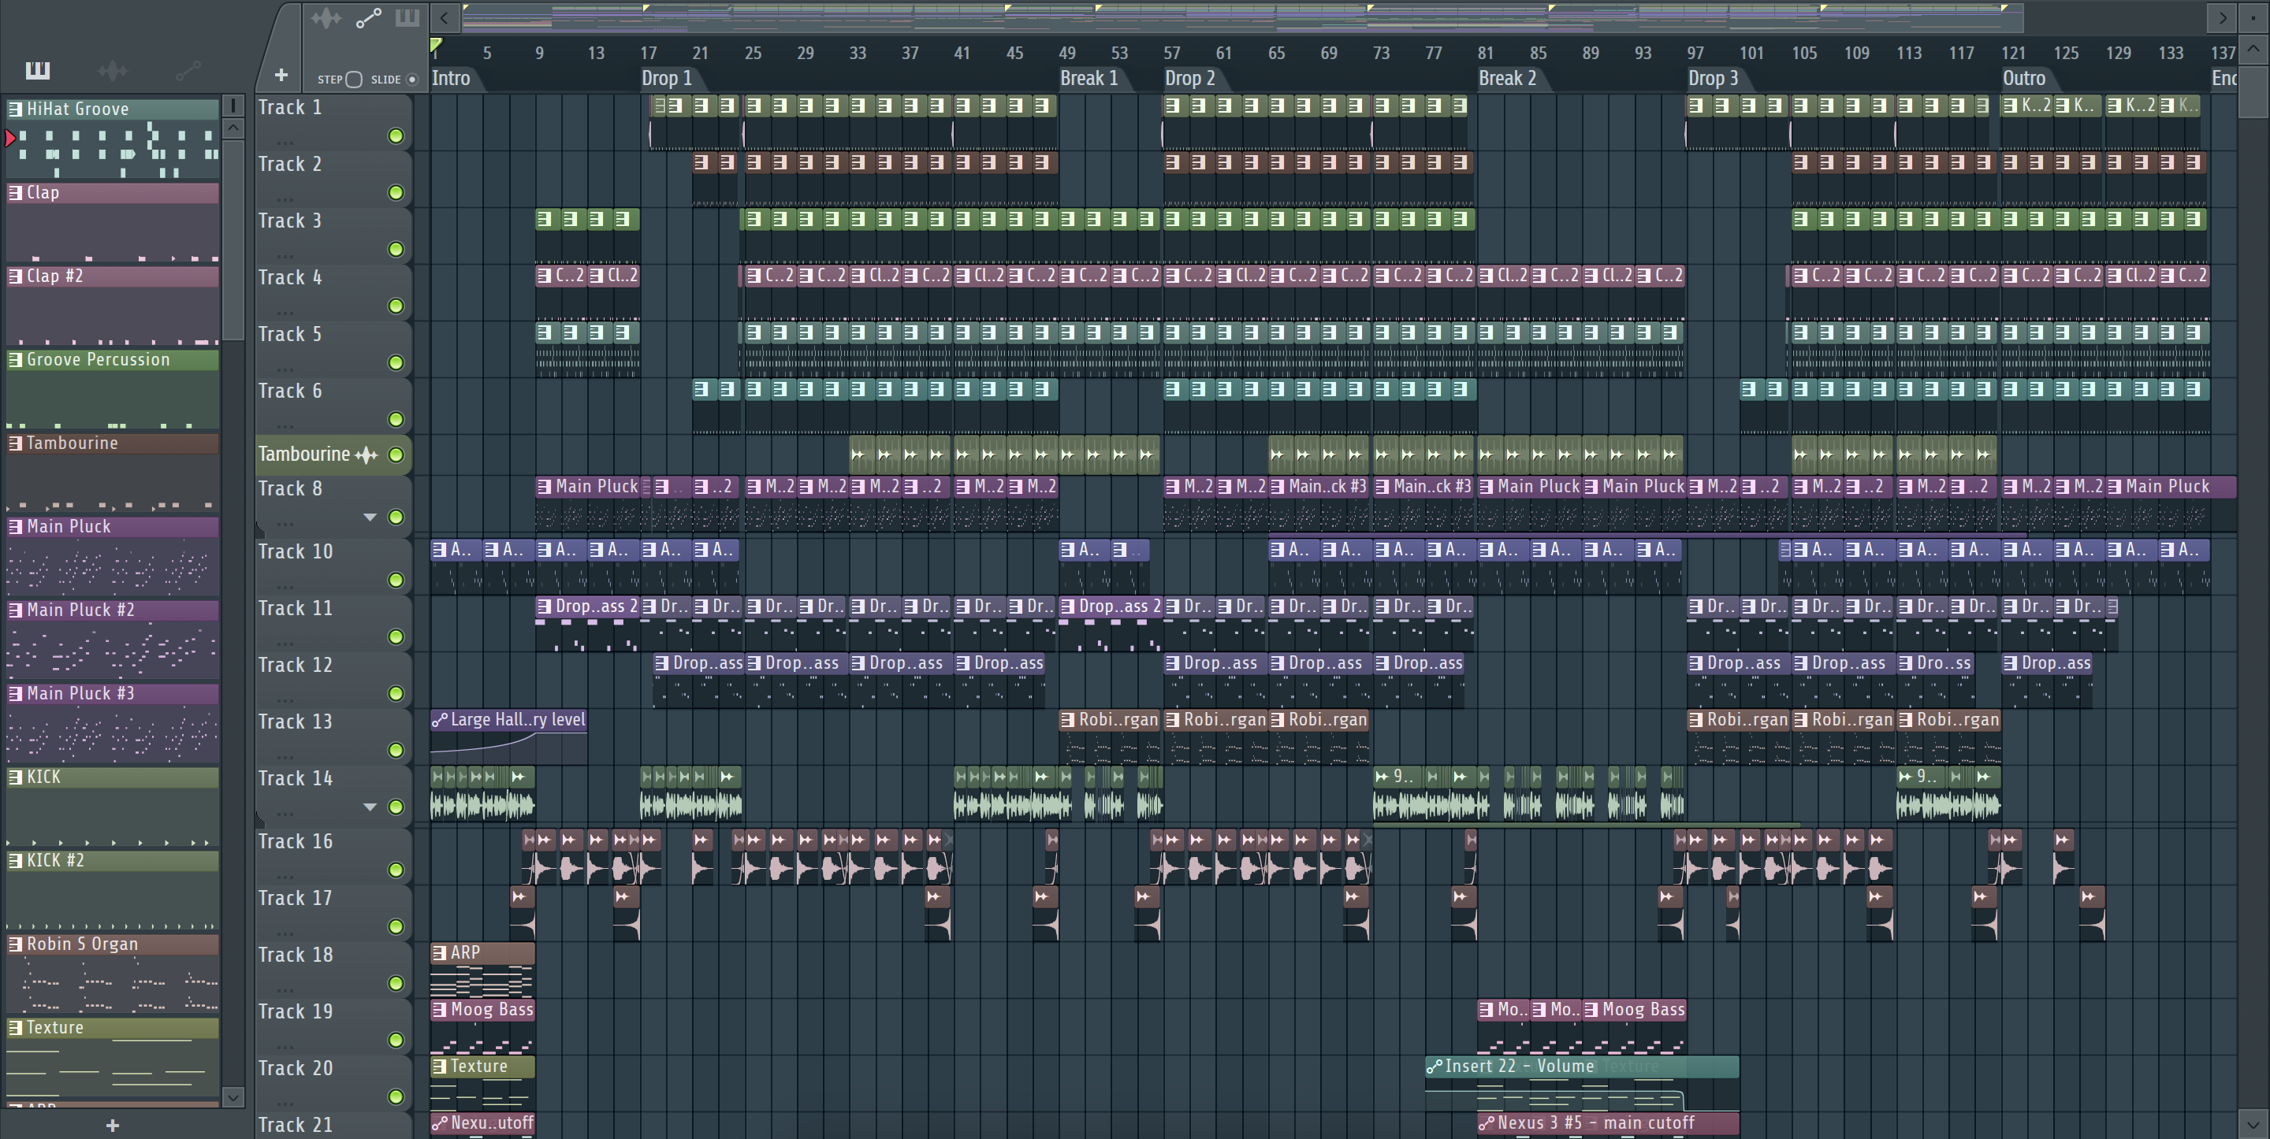Open Track 6 options dots

(x=285, y=425)
